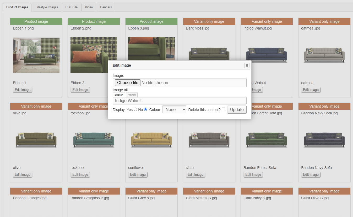Open the Lifestyle Images tab
This screenshot has height=217, width=353.
tap(47, 7)
